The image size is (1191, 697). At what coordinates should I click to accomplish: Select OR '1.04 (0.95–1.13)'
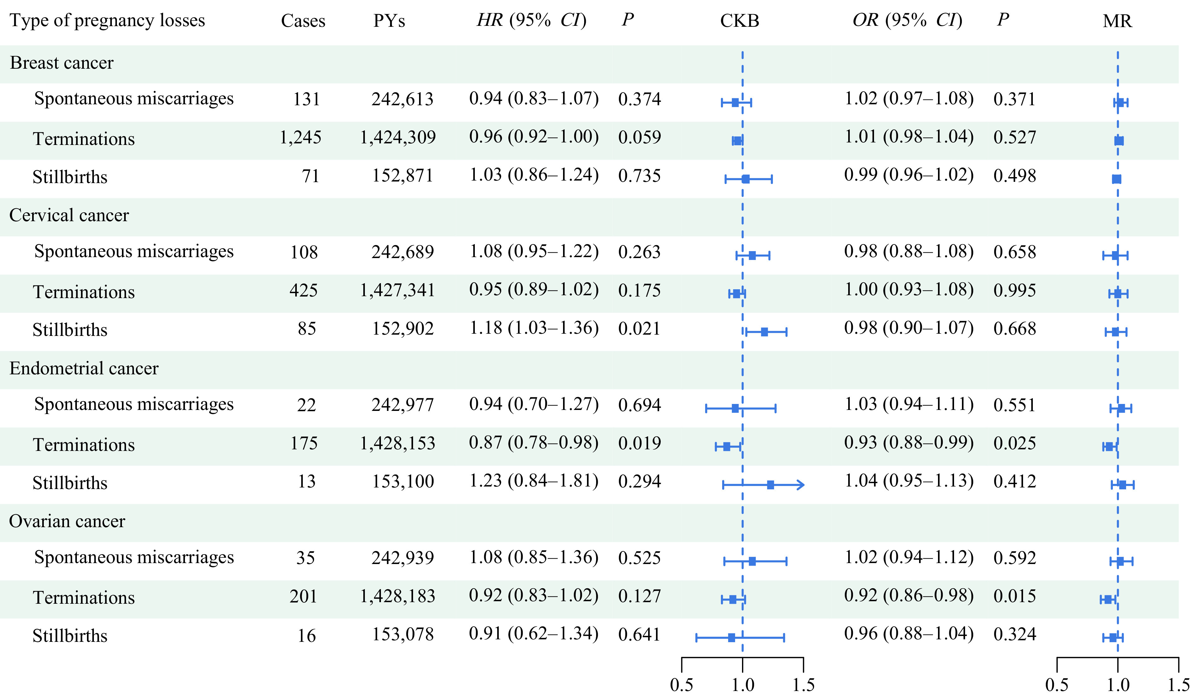click(x=909, y=481)
